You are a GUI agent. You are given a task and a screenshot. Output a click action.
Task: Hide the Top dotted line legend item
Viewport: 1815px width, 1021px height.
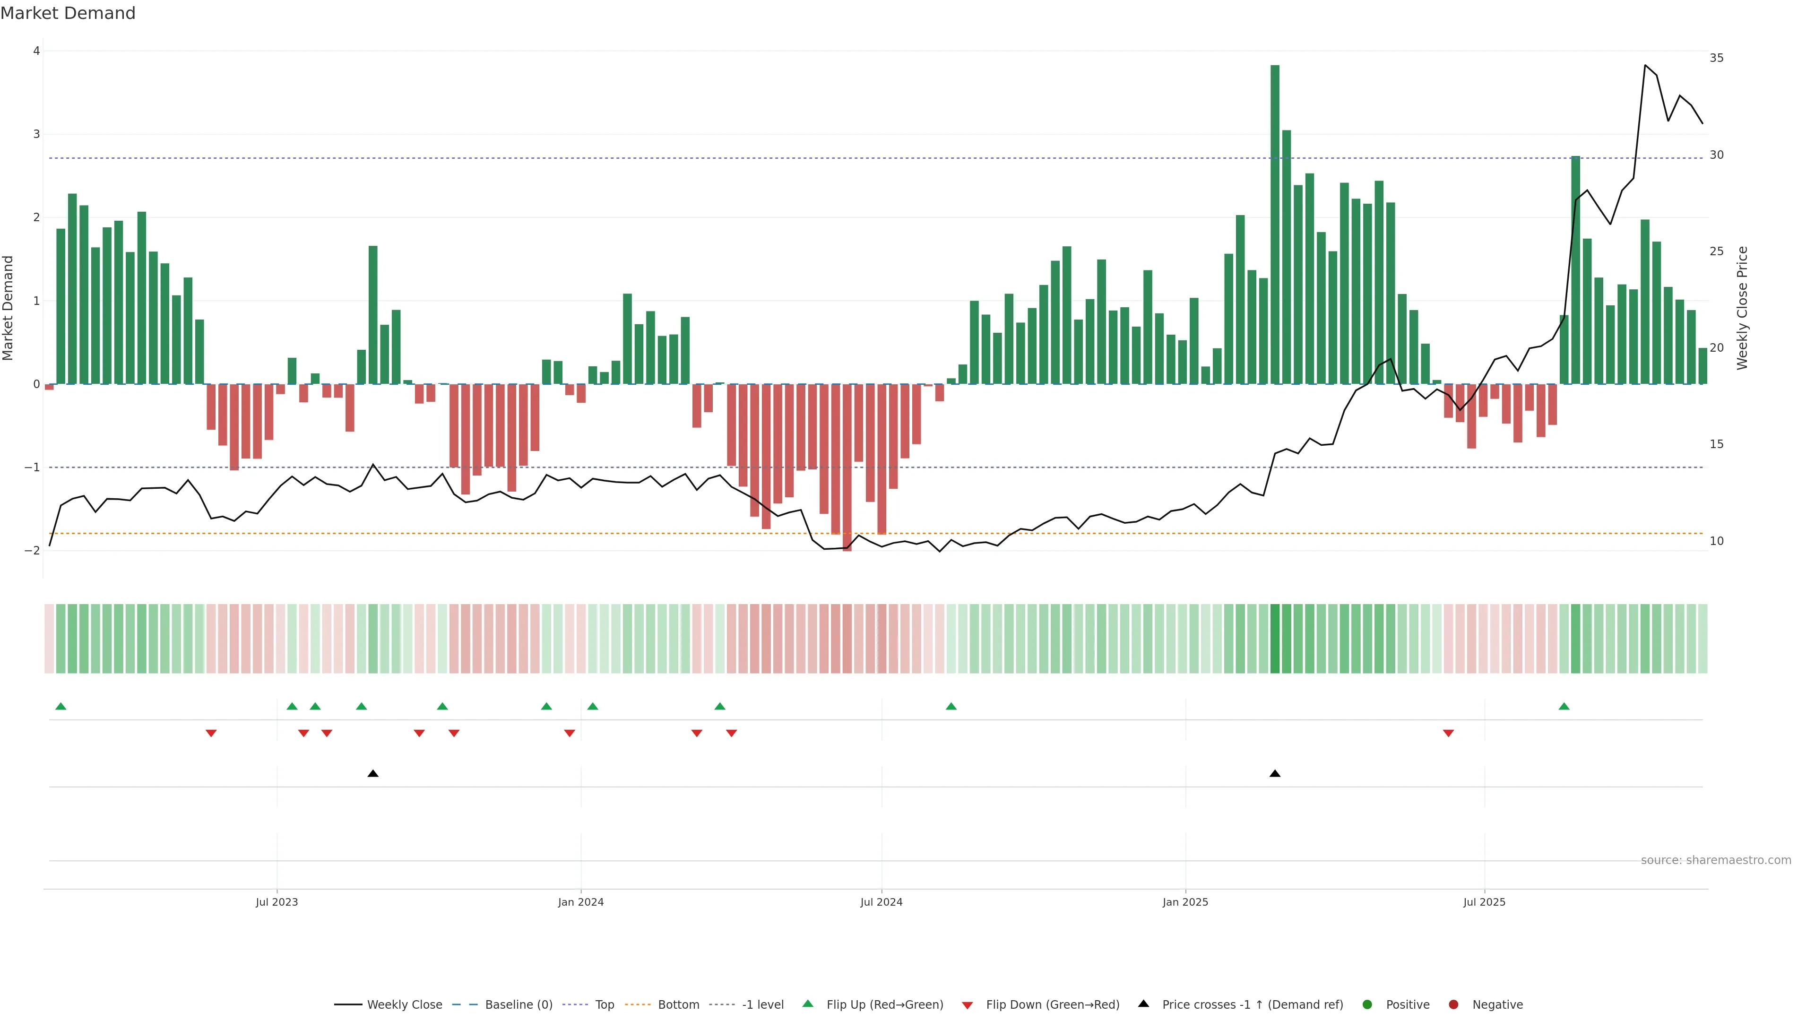click(x=604, y=1005)
